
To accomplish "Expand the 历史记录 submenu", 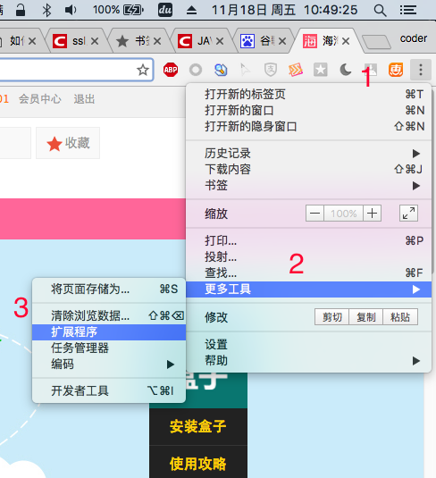I will [x=308, y=154].
